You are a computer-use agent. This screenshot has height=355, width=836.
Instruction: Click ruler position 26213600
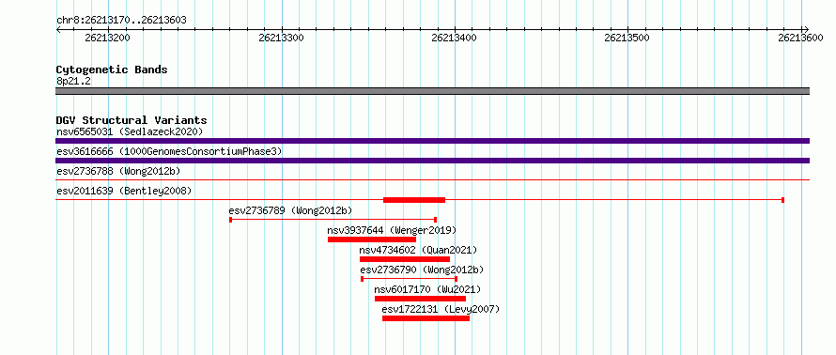[800, 39]
